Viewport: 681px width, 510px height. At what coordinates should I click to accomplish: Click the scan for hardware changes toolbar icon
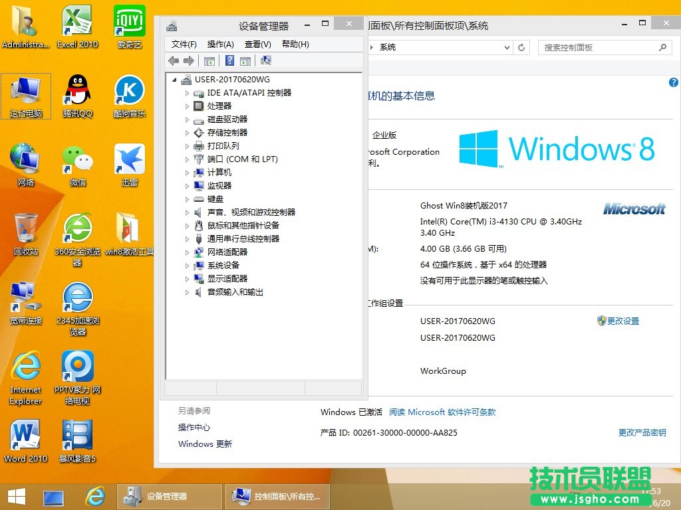click(x=266, y=60)
